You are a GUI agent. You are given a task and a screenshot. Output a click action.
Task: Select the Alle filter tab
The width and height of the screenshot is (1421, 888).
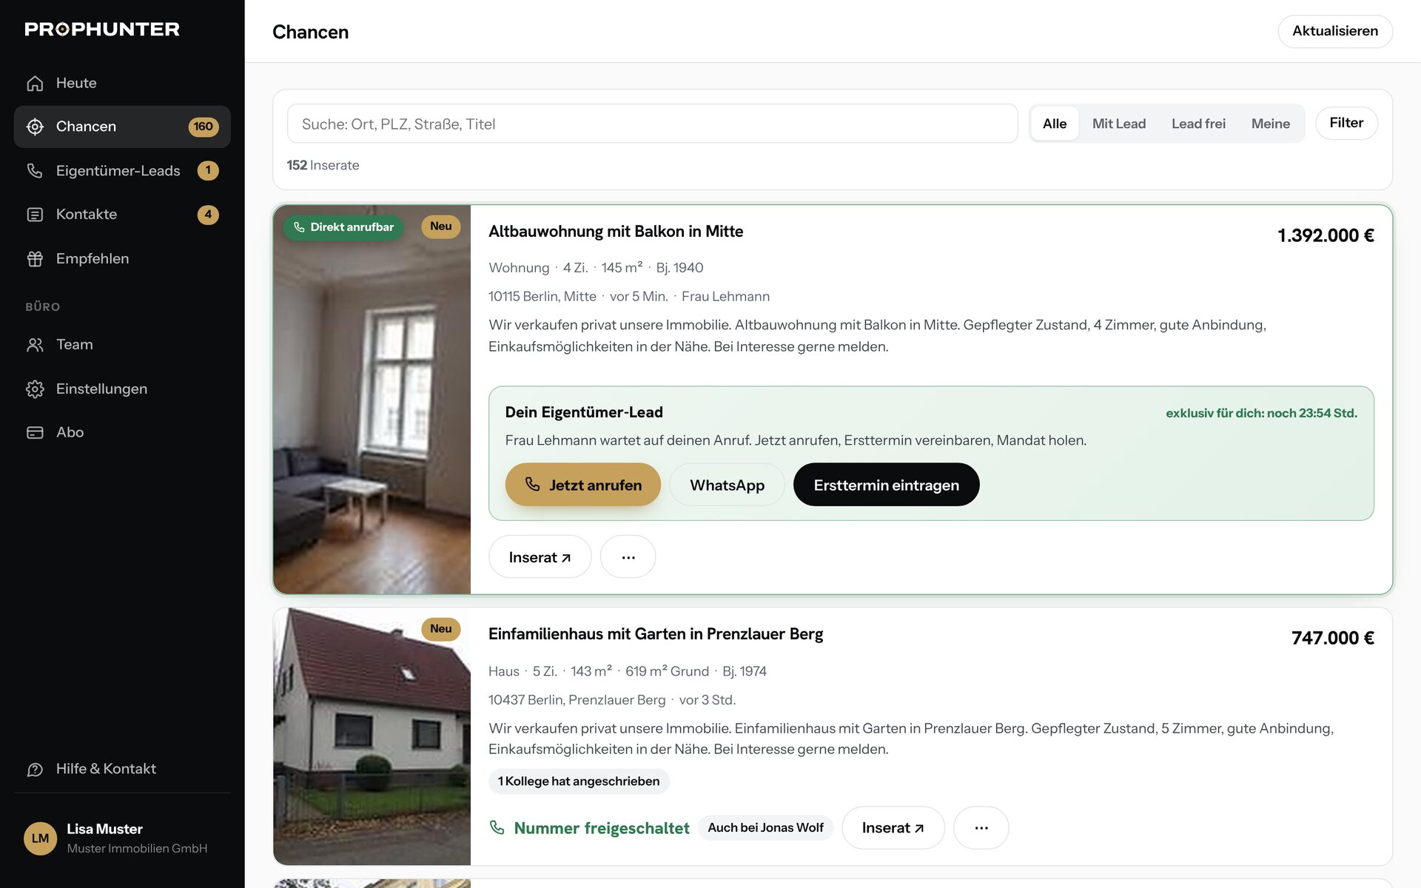coord(1055,124)
